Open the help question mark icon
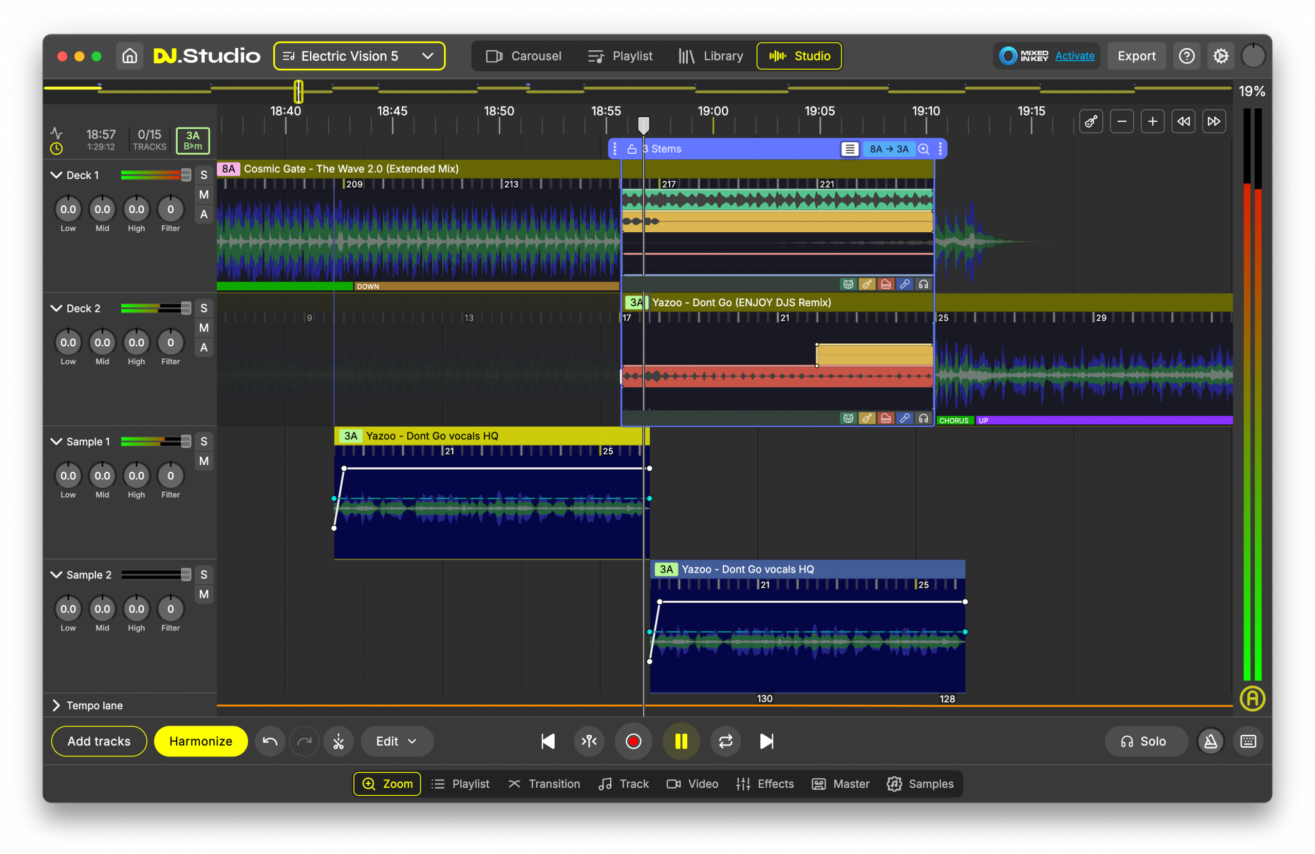The width and height of the screenshot is (1315, 854). 1186,56
